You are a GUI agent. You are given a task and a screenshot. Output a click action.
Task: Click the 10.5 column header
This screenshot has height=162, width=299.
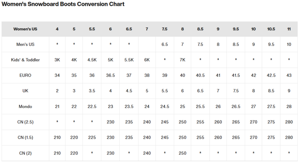[271, 29]
